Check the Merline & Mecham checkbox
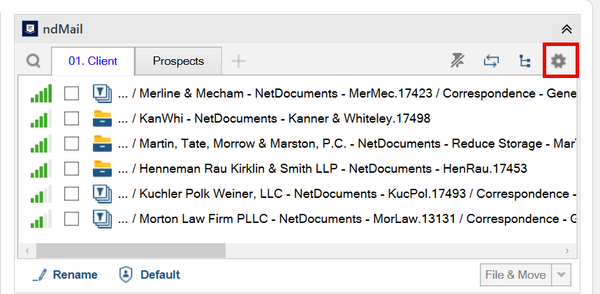This screenshot has width=600, height=294. click(x=71, y=93)
